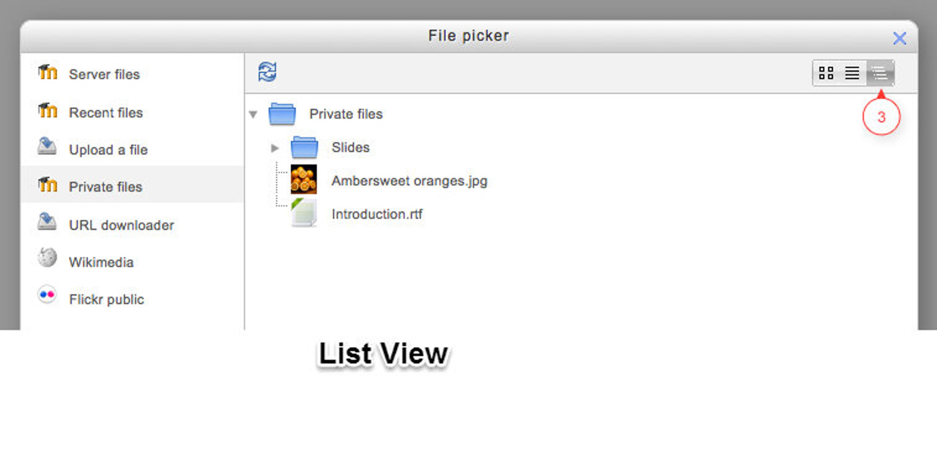The width and height of the screenshot is (937, 476).
Task: Open Ambersweet oranges.jpg file
Action: click(409, 181)
